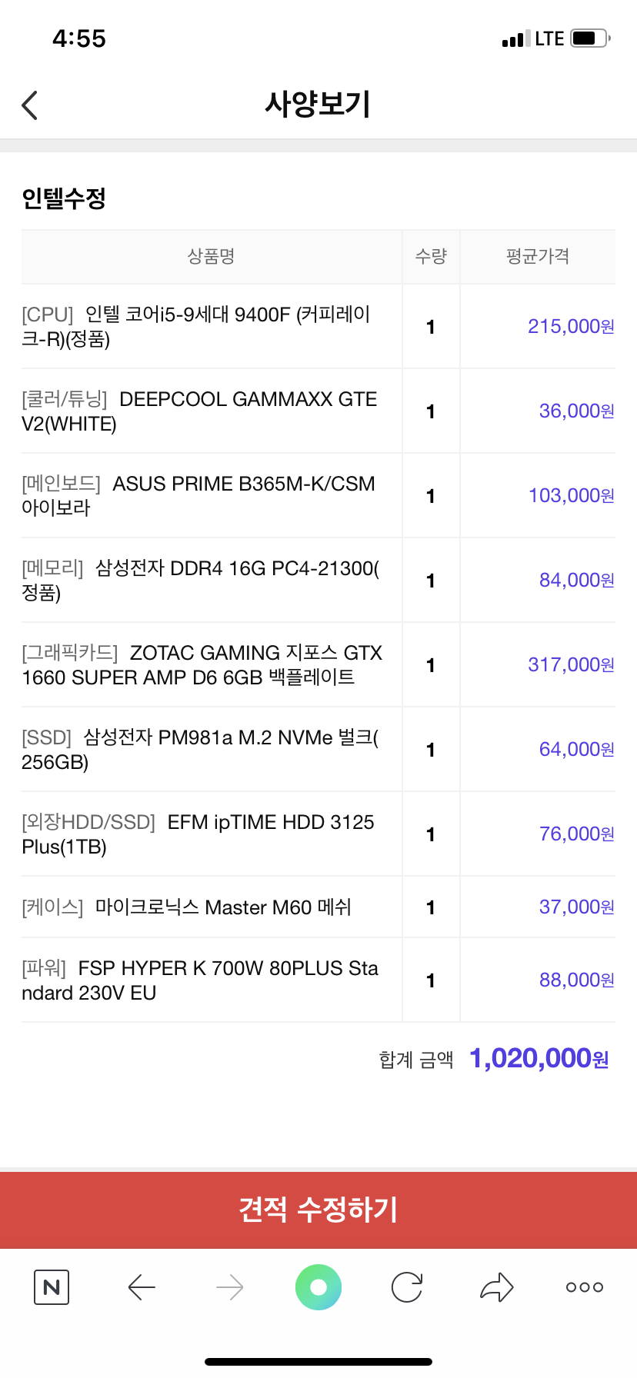
Task: Tap the share arrow icon
Action: [x=496, y=1287]
